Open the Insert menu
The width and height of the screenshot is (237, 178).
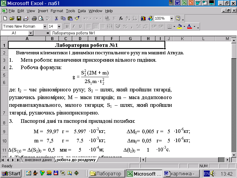pos(43,11)
